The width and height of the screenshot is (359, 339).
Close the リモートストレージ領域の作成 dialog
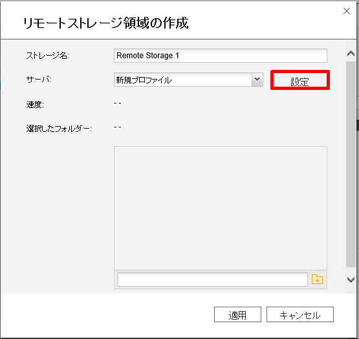click(x=347, y=11)
